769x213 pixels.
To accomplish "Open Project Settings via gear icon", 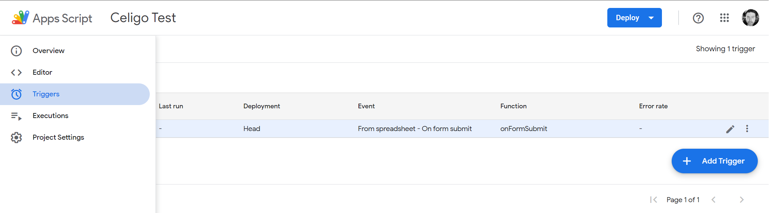I will pos(16,137).
